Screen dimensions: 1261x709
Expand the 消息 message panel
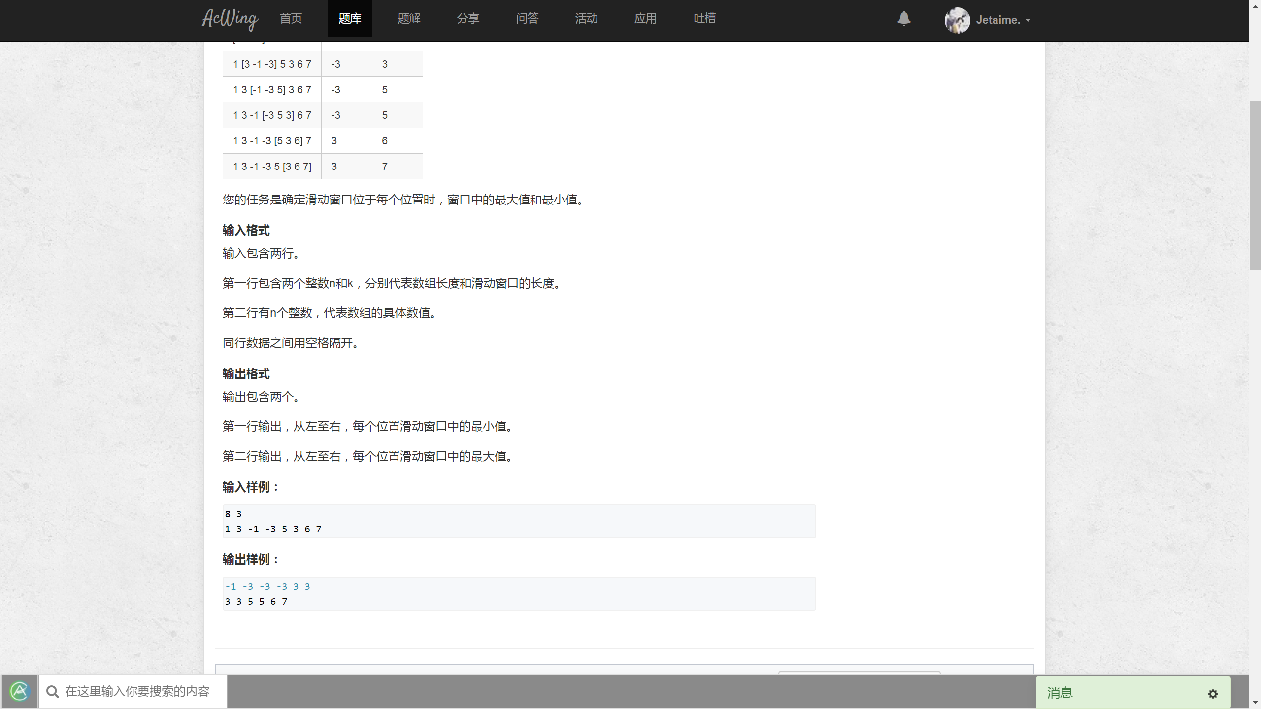[x=1060, y=693]
